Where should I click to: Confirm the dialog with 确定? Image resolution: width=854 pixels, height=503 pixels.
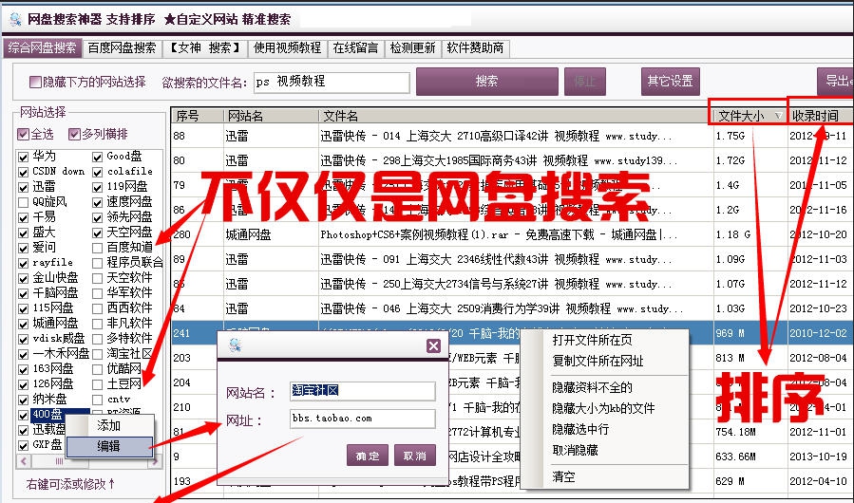367,456
